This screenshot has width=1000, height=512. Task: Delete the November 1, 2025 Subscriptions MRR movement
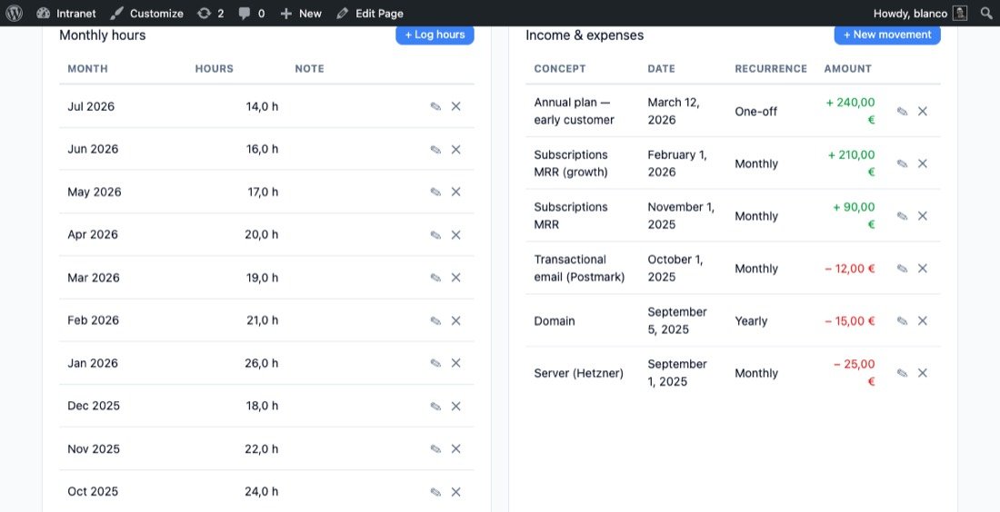tap(923, 216)
